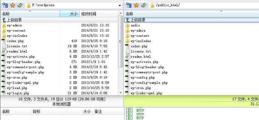Select local wp-admin folder icon
The image size is (259, 120).
(x=4, y=25)
